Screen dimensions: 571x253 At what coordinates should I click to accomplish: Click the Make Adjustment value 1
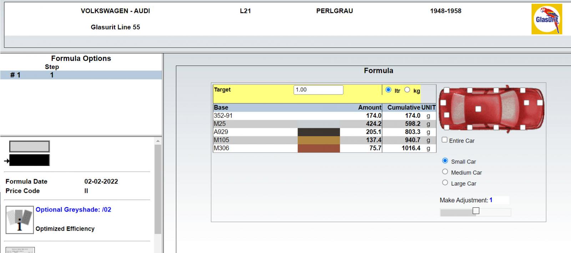click(491, 200)
